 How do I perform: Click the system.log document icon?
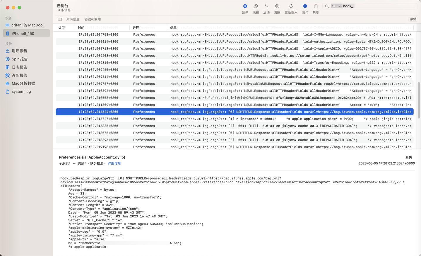coord(8,92)
